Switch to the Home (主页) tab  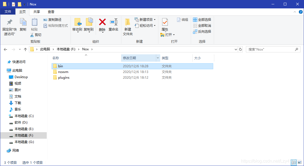point(22,12)
